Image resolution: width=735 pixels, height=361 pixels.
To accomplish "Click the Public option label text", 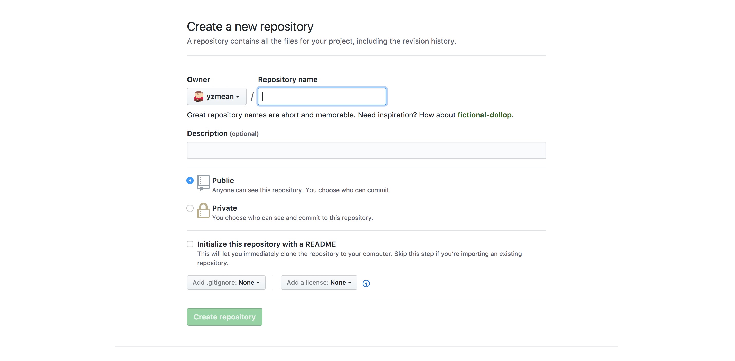I will [x=223, y=180].
